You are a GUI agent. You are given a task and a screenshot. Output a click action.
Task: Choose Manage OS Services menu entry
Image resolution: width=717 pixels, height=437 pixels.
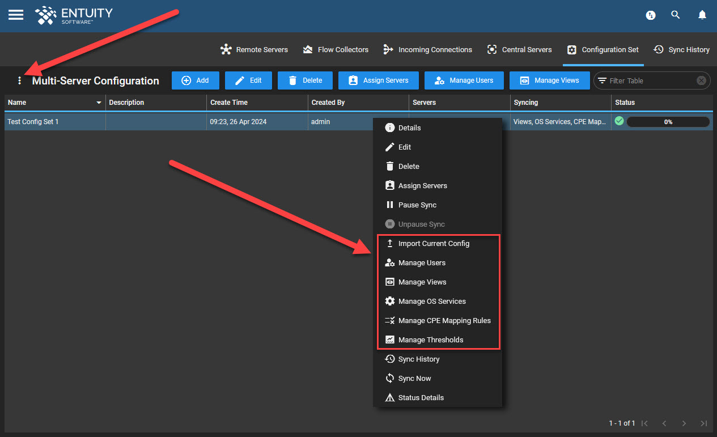tap(438, 301)
